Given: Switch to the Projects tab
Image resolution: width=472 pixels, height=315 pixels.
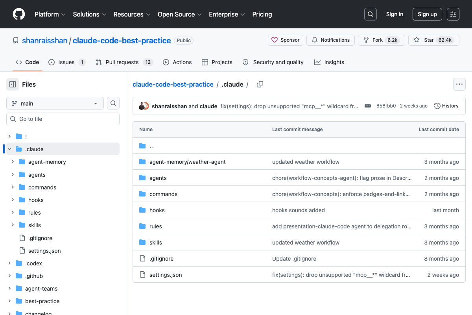Looking at the screenshot, I should click(x=217, y=62).
